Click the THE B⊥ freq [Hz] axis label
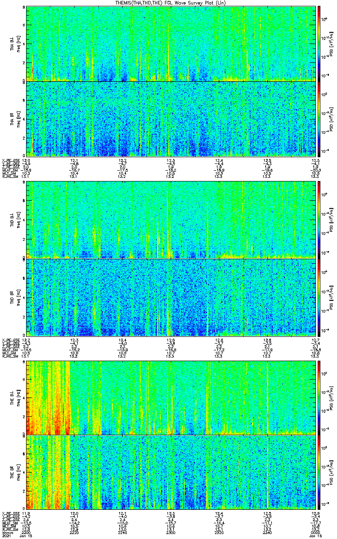The height and width of the screenshot is (539, 337). 17,398
